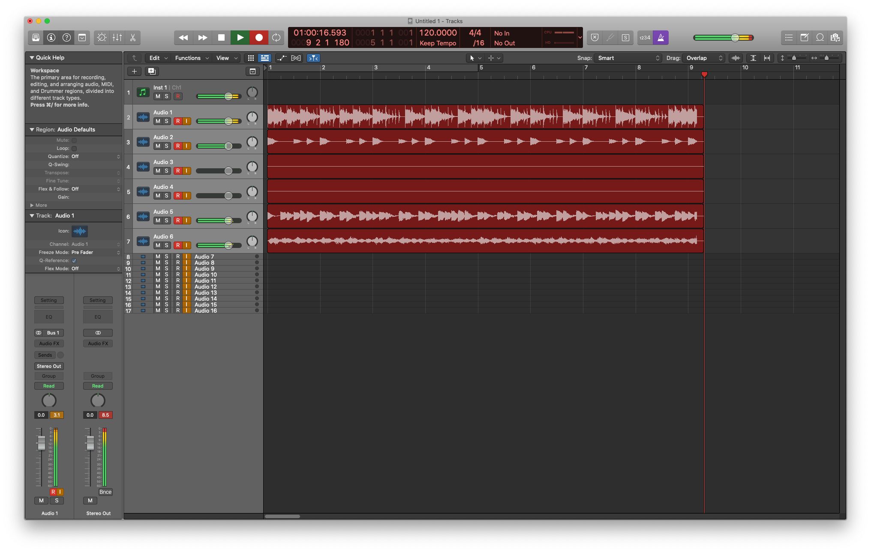This screenshot has width=871, height=552.
Task: Click the green Play button
Action: pos(240,38)
